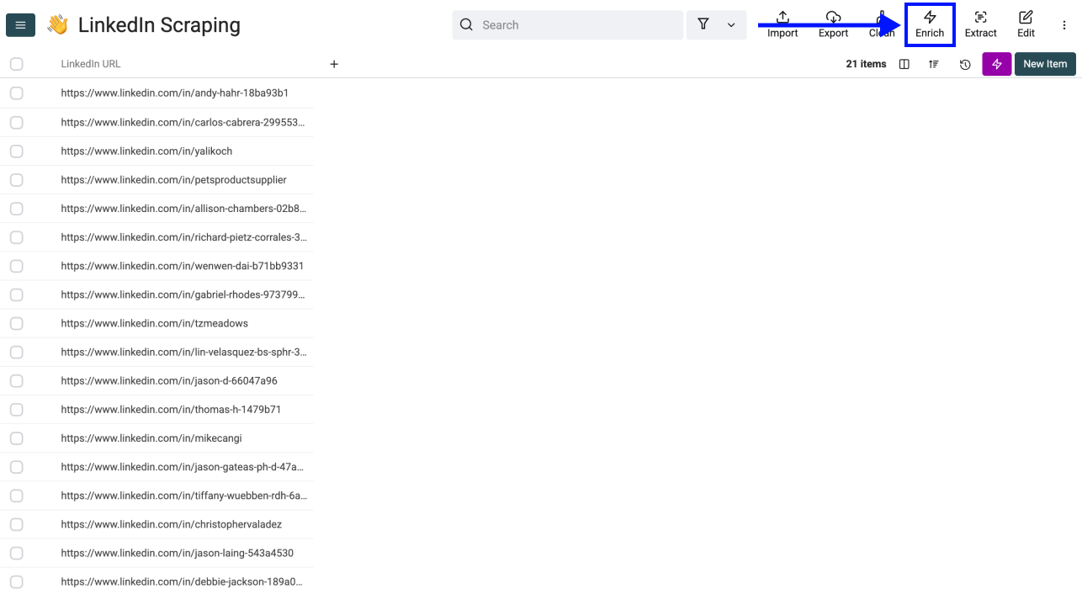
Task: Open the three-dot more options menu
Action: click(x=1063, y=25)
